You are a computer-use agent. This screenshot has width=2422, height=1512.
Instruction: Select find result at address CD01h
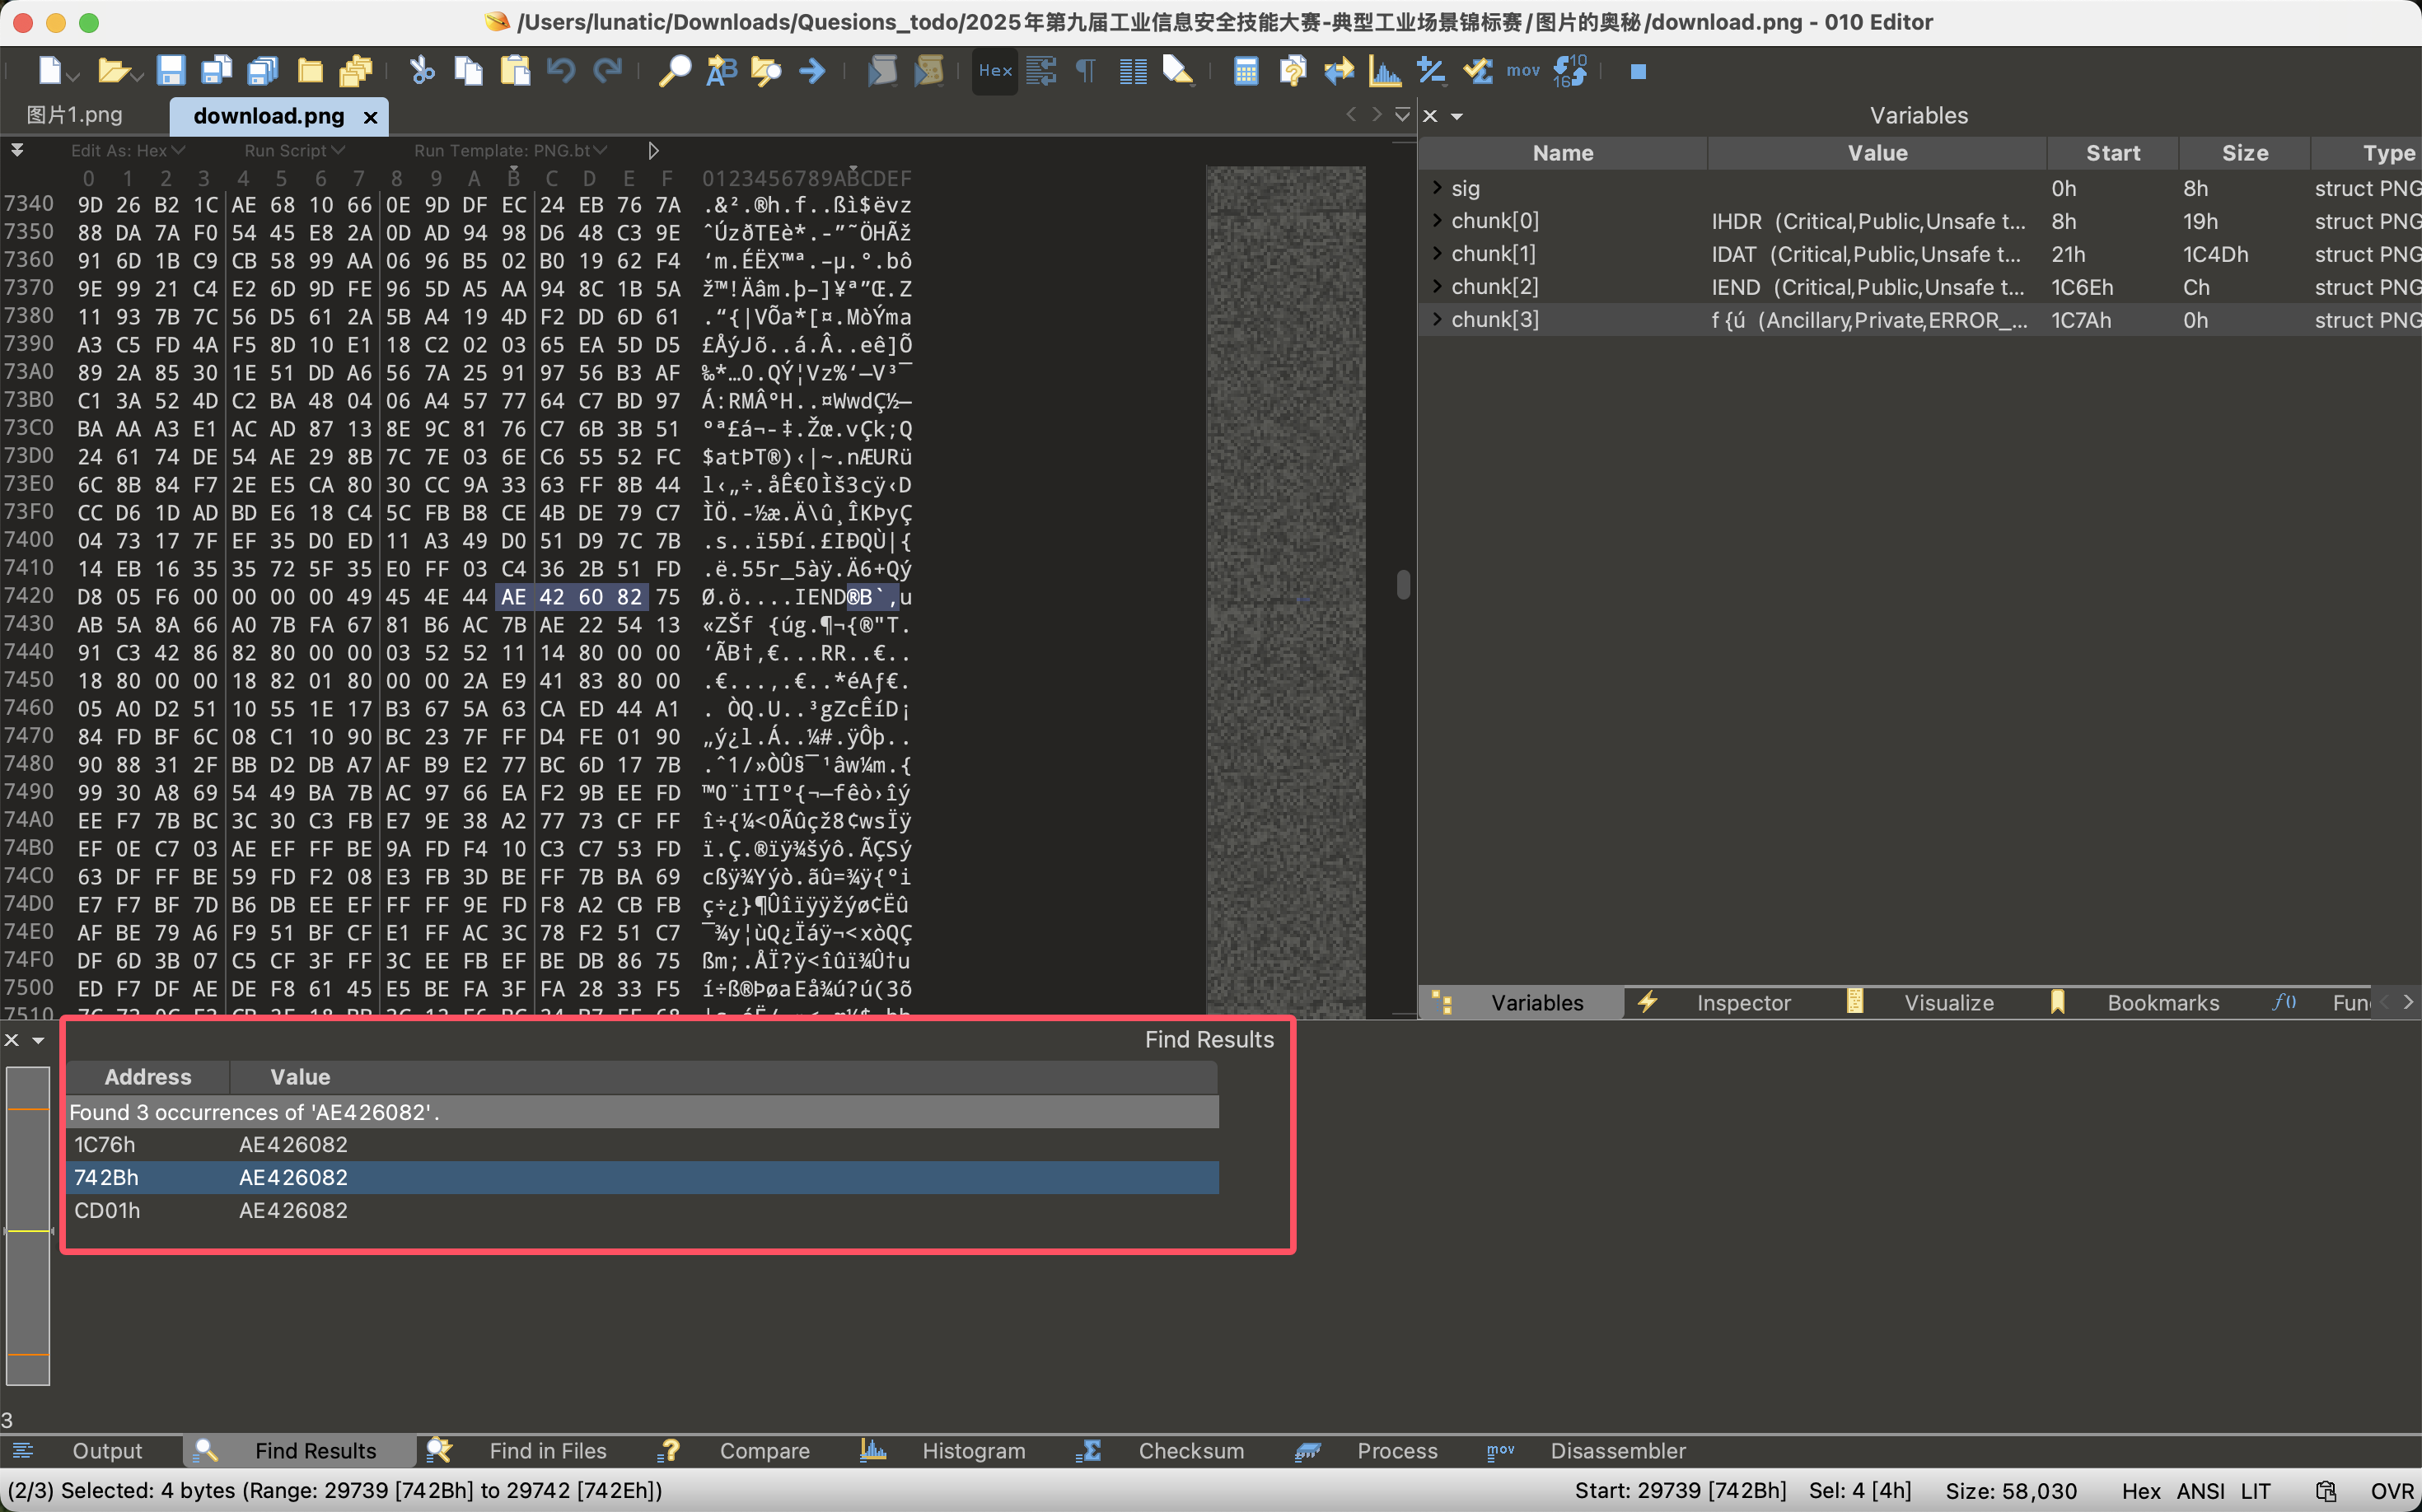643,1210
